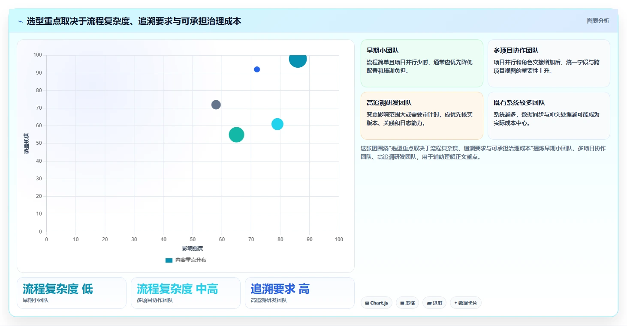Image resolution: width=627 pixels, height=326 pixels.
Task: Select the green bubble in the chart
Action: 236,135
